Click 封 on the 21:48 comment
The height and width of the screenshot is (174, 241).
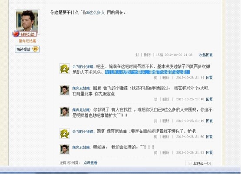pos(155,99)
